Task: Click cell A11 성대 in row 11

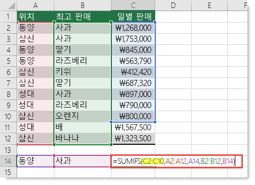Action: click(x=35, y=128)
